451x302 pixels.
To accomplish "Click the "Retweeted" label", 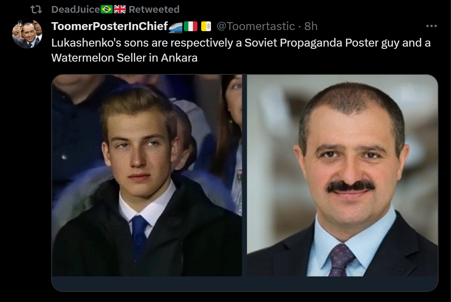I will pyautogui.click(x=154, y=9).
